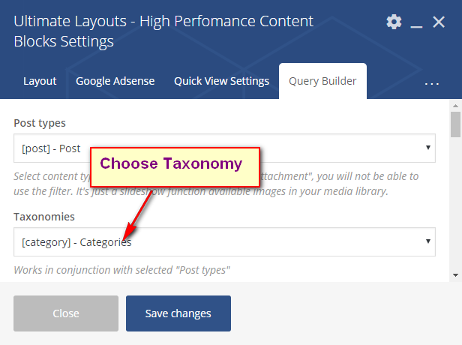Click the vertical scrollbar thumb
This screenshot has height=345, width=462.
click(455, 126)
